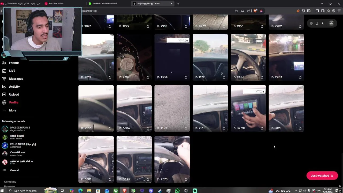The width and height of the screenshot is (343, 193).
Task: Open DAGESTANFORCE following account
Action: click(x=16, y=129)
